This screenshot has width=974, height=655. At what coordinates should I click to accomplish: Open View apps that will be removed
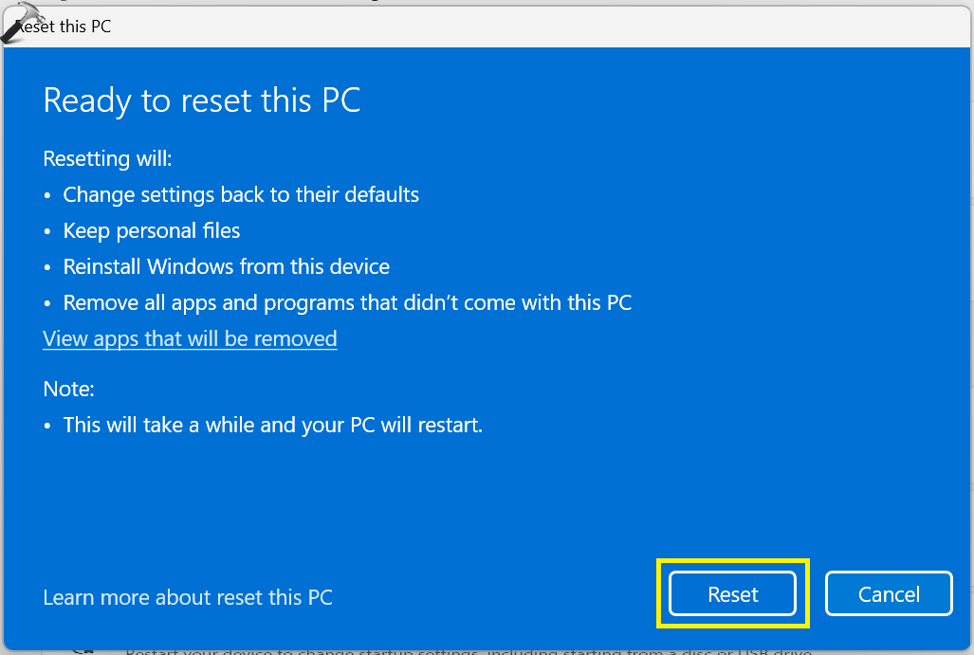[190, 339]
